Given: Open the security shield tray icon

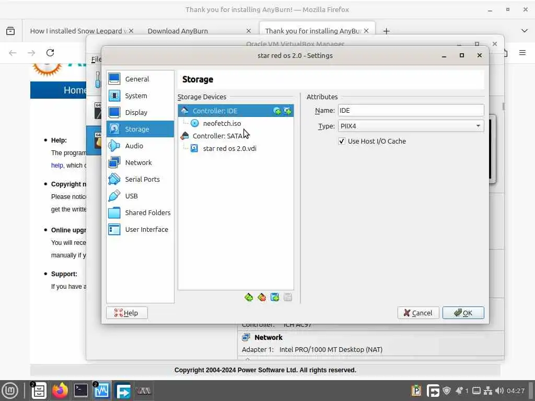Looking at the screenshot, I should pos(447,391).
